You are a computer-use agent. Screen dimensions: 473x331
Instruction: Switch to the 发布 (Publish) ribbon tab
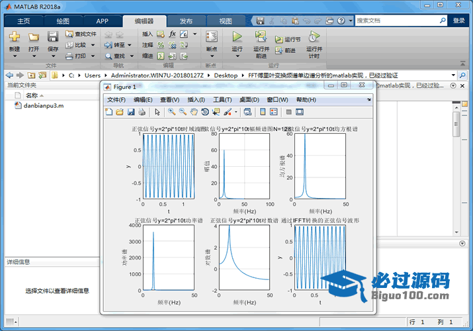pos(186,21)
